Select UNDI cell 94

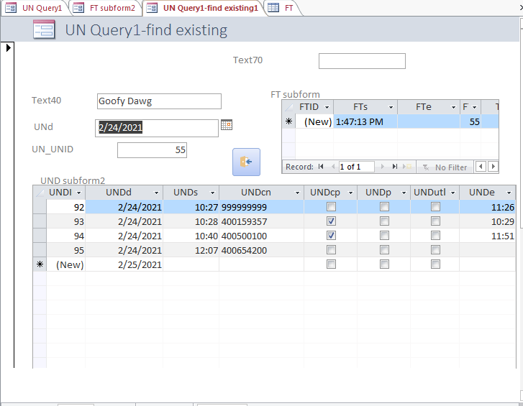65,236
